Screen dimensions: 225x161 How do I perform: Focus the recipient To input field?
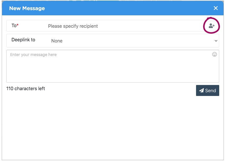122,26
